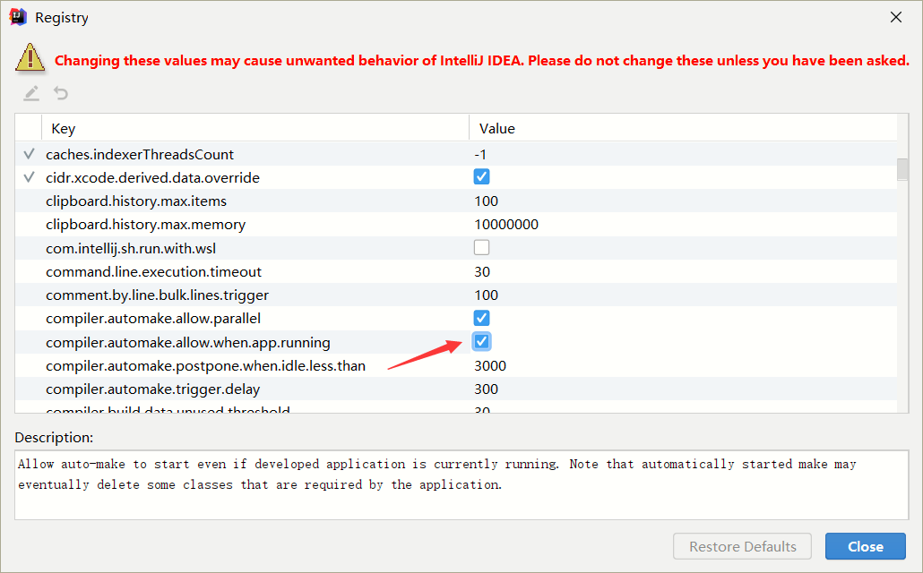Click the Restore Defaults button
The image size is (923, 573).
[x=742, y=546]
